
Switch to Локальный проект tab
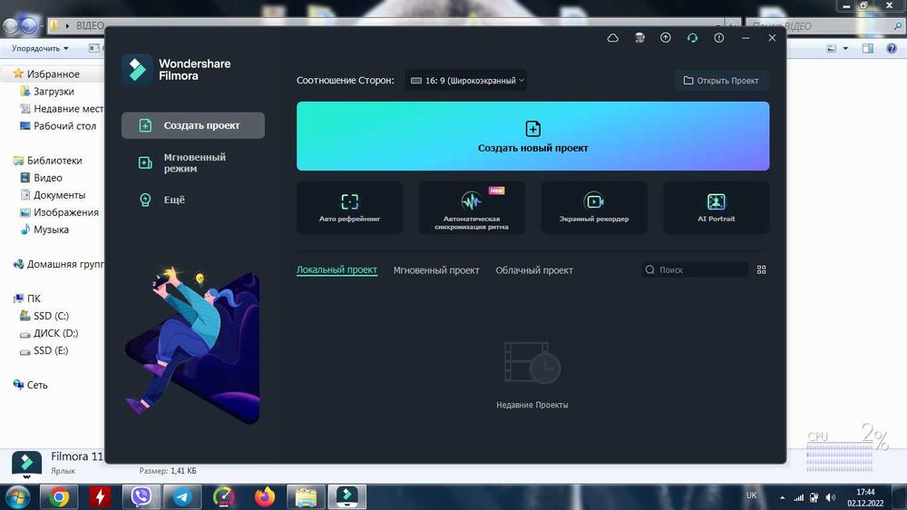point(336,270)
